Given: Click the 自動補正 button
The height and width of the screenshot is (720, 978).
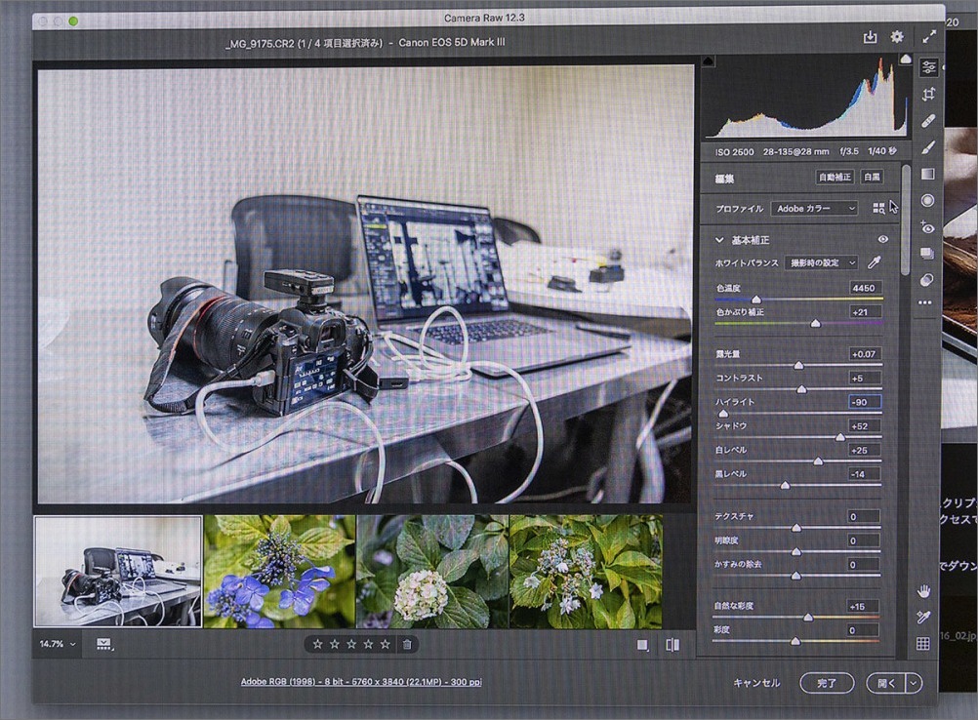Looking at the screenshot, I should tap(835, 177).
